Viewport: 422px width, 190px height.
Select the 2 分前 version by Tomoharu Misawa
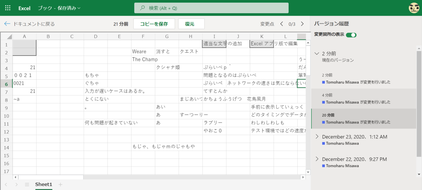pyautogui.click(x=364, y=78)
